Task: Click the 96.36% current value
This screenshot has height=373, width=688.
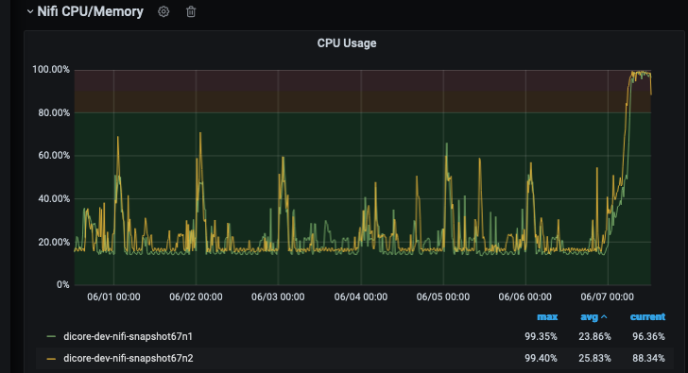Action: click(648, 336)
